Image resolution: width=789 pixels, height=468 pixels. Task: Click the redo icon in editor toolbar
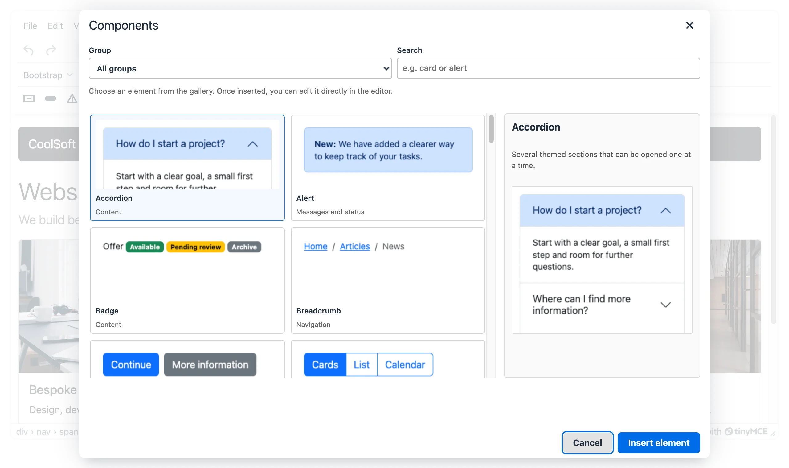[x=51, y=50]
